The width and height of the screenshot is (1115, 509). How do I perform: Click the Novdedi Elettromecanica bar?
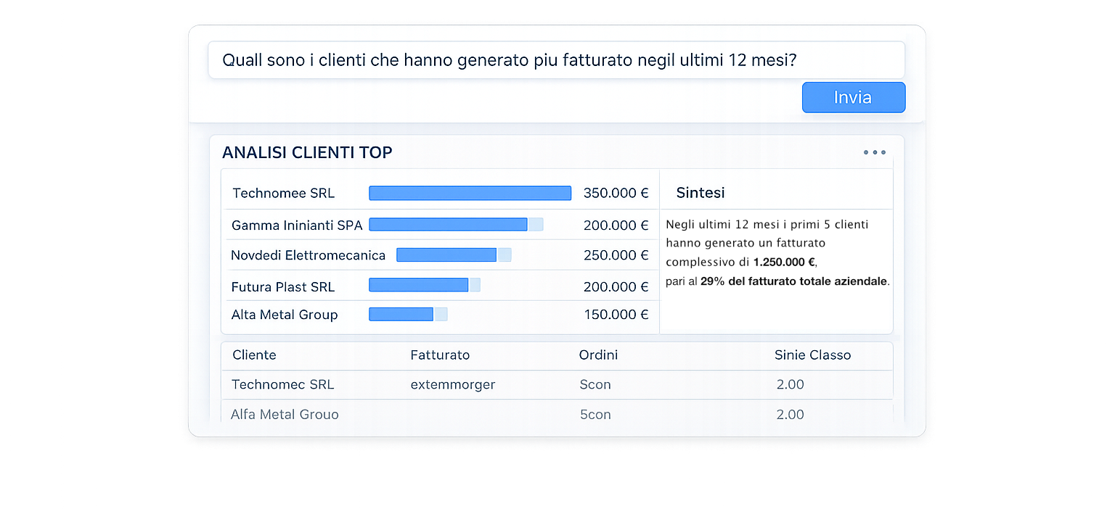click(446, 255)
